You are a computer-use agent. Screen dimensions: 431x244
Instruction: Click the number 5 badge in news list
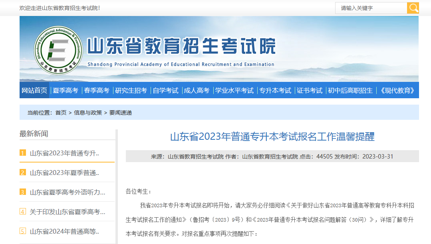click(23, 231)
